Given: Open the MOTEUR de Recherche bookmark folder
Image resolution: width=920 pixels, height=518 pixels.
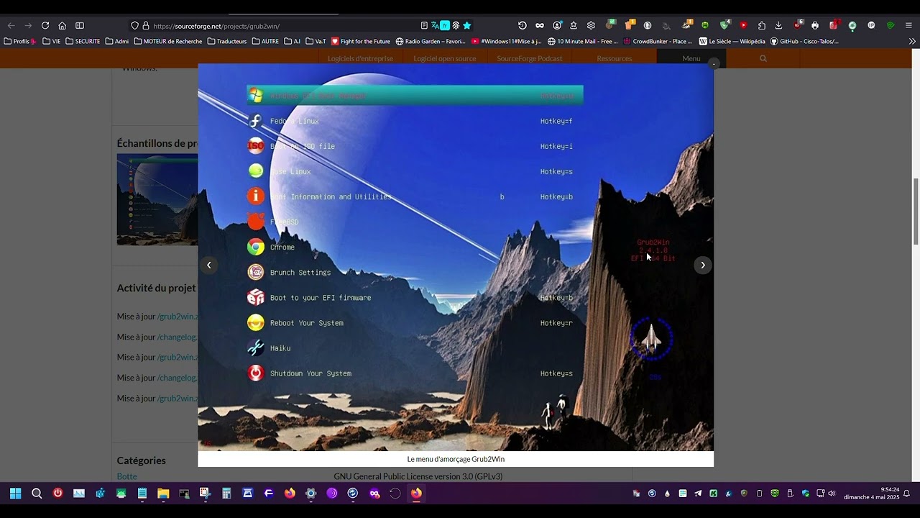Looking at the screenshot, I should [168, 41].
